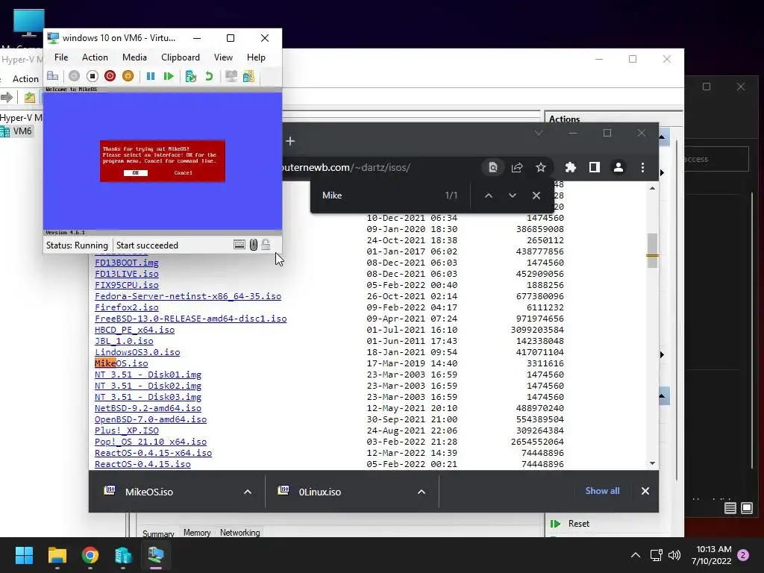Image resolution: width=764 pixels, height=573 pixels.
Task: Open View menu in VM connection window
Action: pyautogui.click(x=223, y=57)
